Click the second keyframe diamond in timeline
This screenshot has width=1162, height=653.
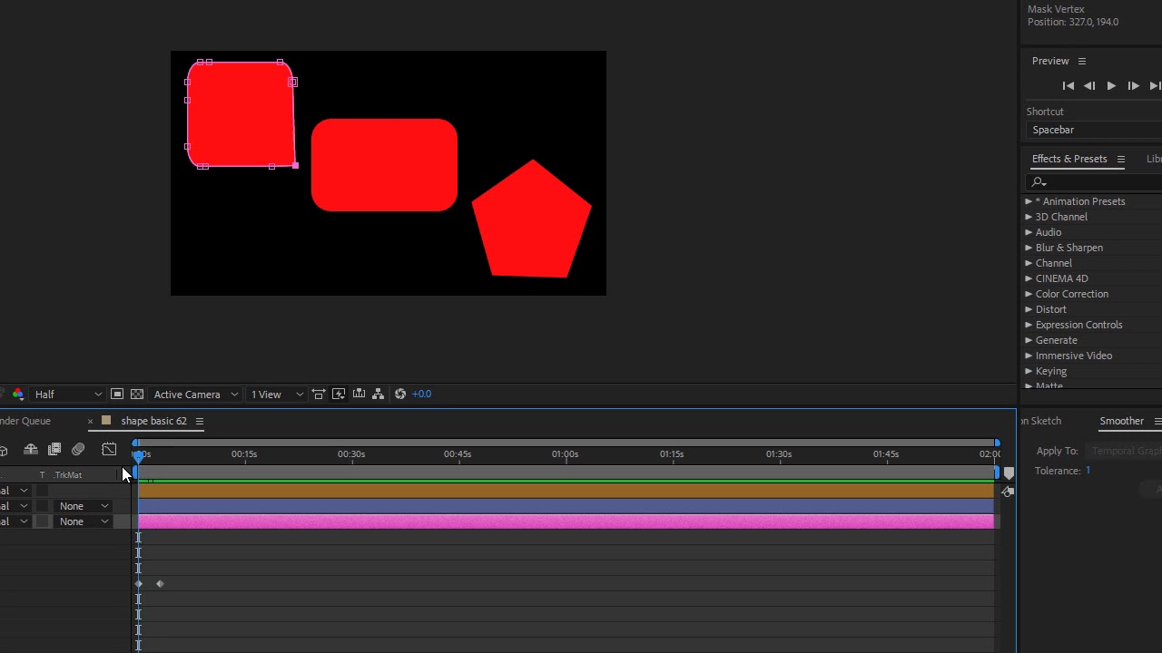(x=160, y=583)
